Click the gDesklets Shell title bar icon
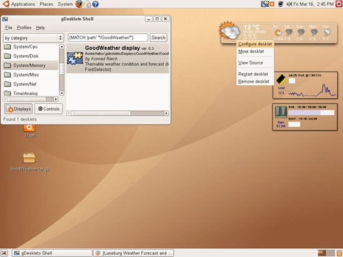The width and height of the screenshot is (343, 257). (5, 19)
